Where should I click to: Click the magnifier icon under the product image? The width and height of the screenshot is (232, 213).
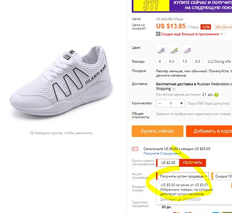[31, 133]
